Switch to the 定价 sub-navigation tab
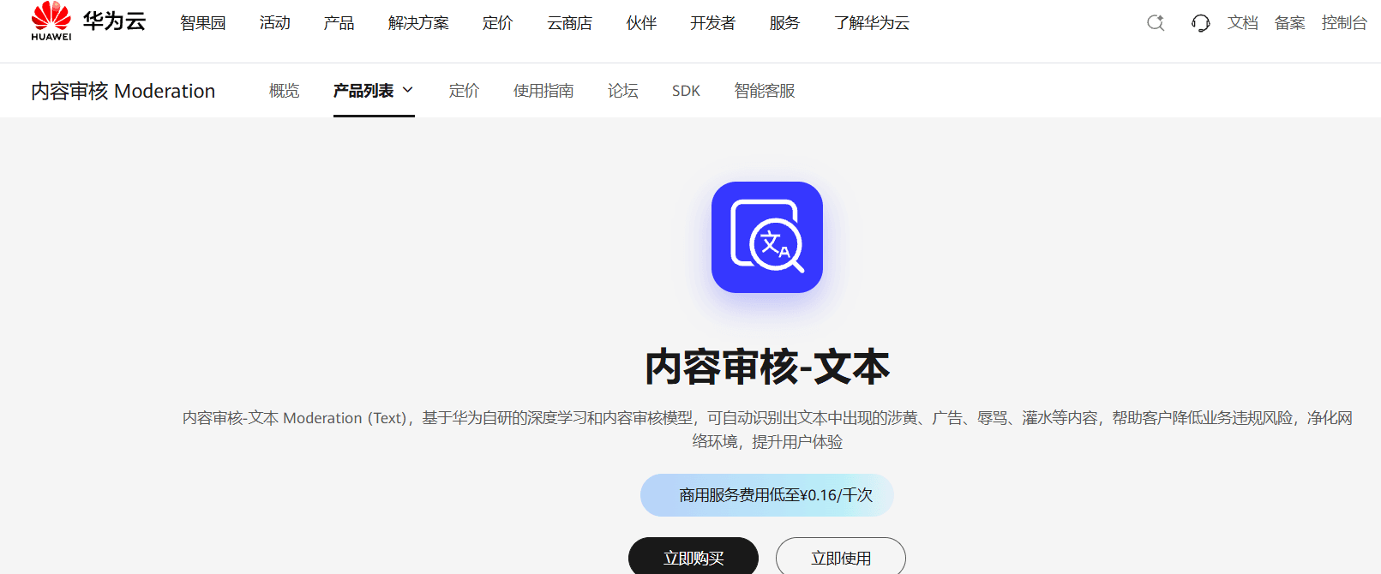The width and height of the screenshot is (1381, 574). click(x=464, y=91)
